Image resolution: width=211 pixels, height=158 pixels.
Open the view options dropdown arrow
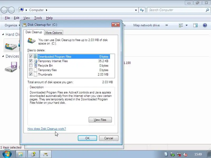(x=186, y=25)
